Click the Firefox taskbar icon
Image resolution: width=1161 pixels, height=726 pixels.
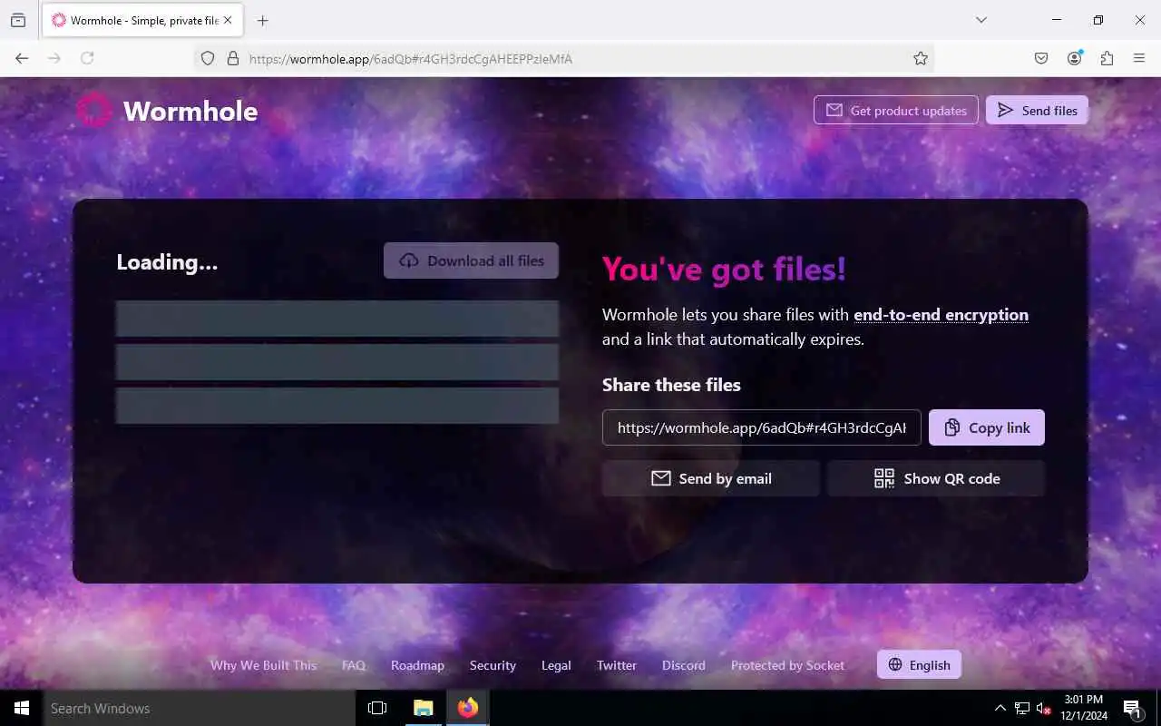point(467,708)
